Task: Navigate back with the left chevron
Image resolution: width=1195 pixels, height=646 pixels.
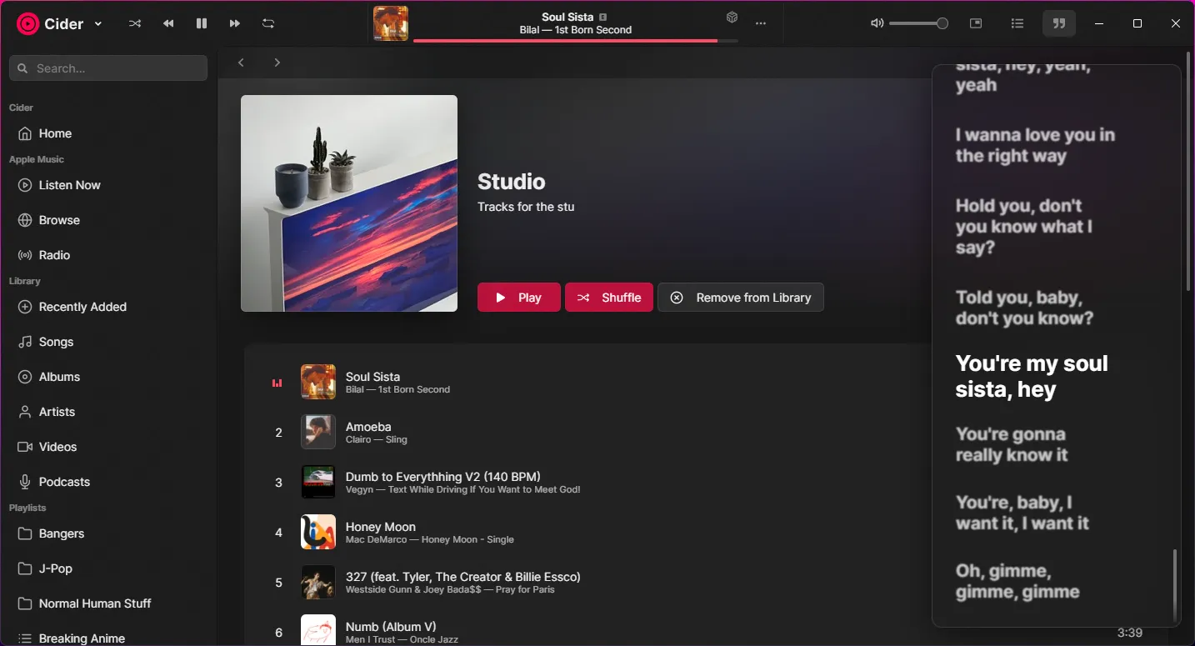Action: pos(241,63)
